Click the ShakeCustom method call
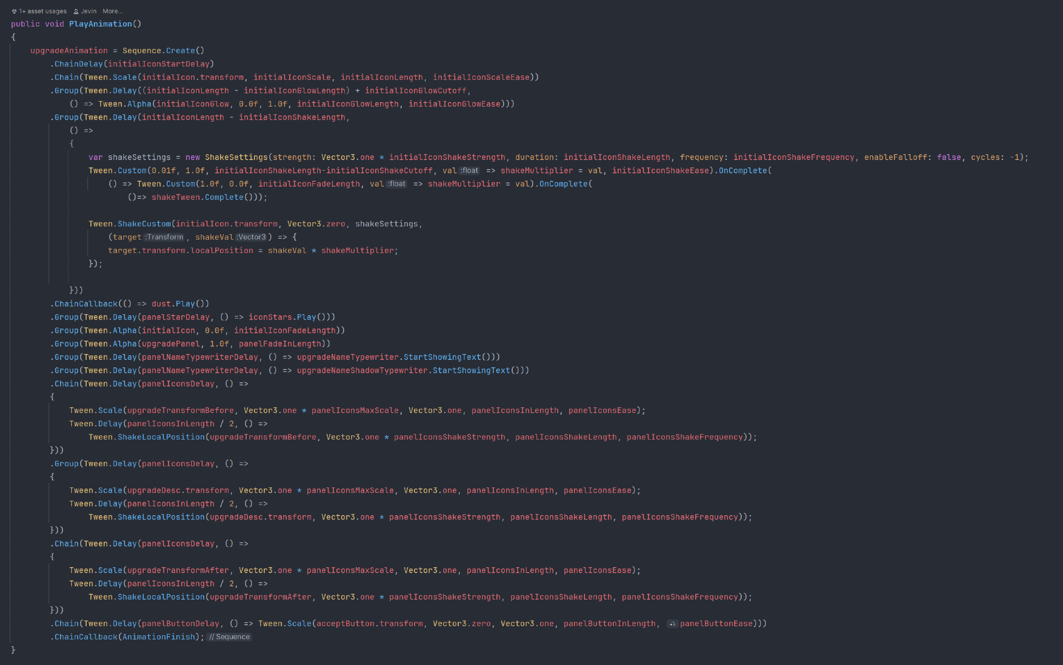Viewport: 1063px width, 665px height. click(144, 224)
